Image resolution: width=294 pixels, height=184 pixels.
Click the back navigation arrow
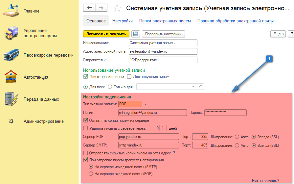point(89,8)
